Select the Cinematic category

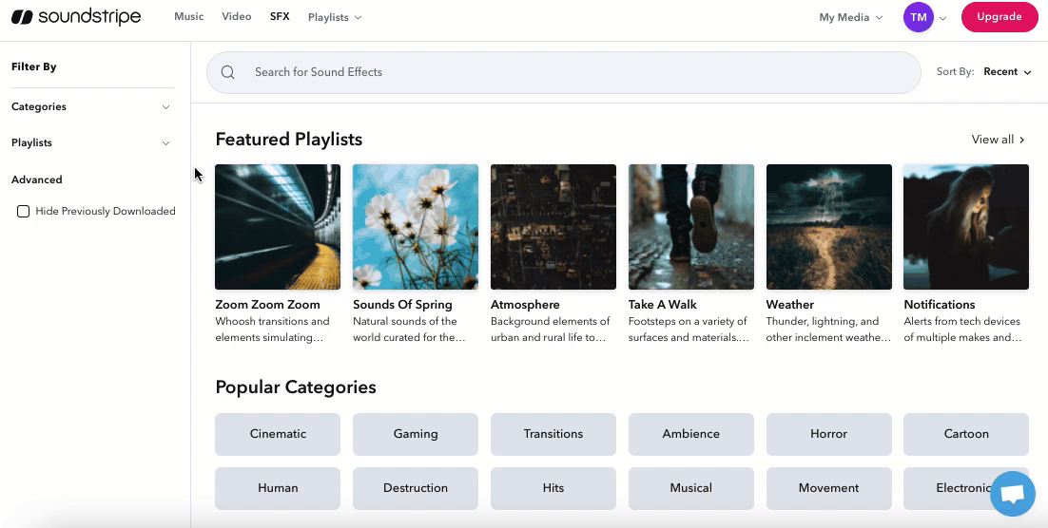pos(278,434)
